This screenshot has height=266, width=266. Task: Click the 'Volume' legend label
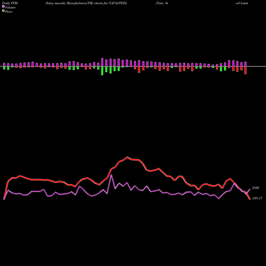[10, 7]
